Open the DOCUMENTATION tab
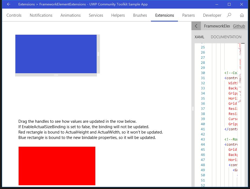The height and width of the screenshot is (189, 250). 226,37
